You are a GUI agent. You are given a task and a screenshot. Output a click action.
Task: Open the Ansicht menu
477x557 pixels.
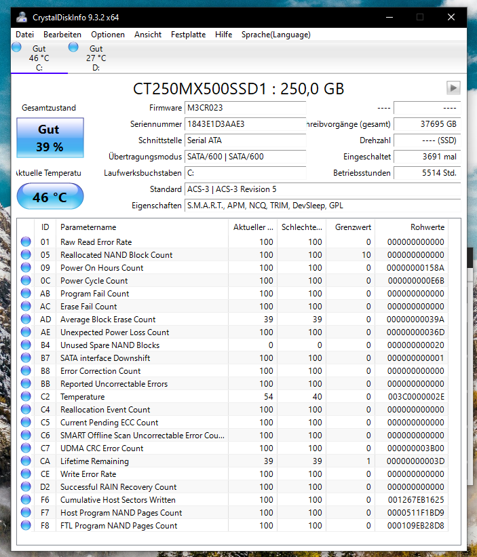tap(148, 35)
